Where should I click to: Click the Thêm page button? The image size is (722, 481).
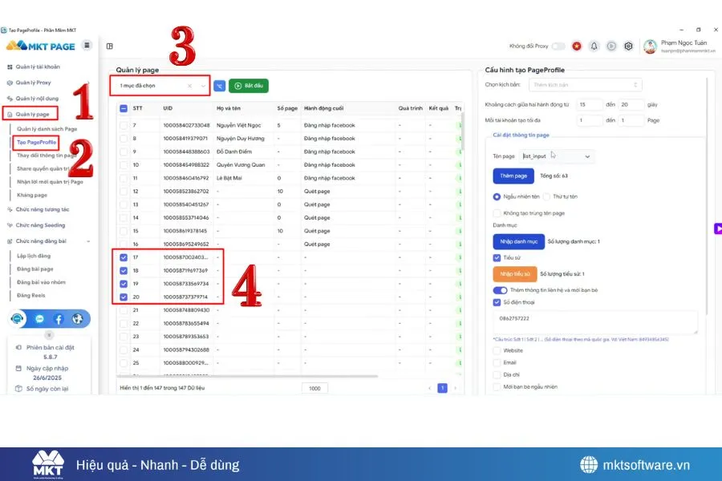pos(513,176)
